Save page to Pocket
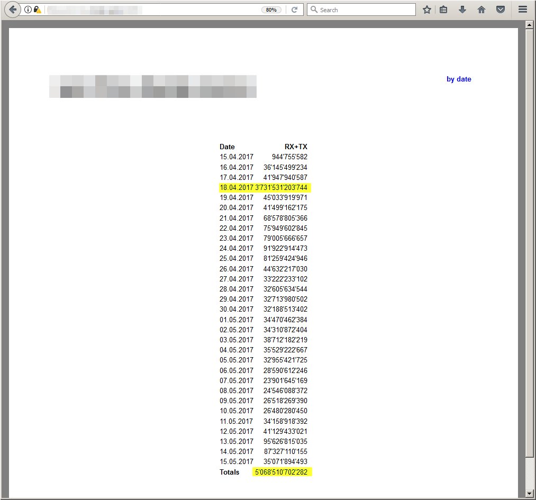Image resolution: width=536 pixels, height=500 pixels. pos(500,10)
